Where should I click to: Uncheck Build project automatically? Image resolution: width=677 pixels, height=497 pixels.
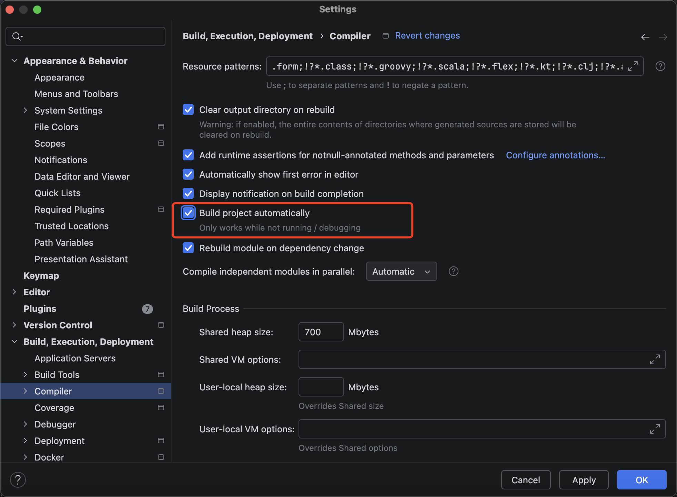pos(188,213)
